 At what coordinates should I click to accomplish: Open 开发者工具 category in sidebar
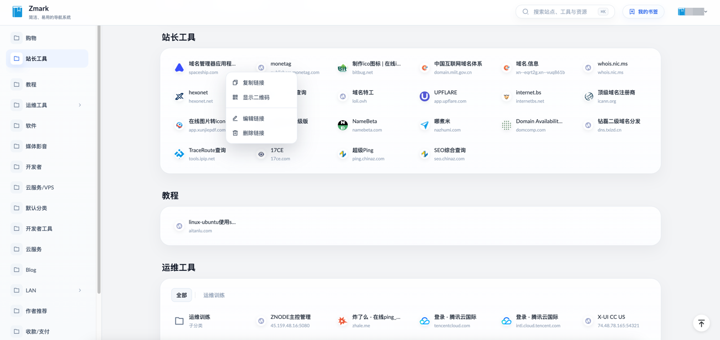tap(47, 229)
